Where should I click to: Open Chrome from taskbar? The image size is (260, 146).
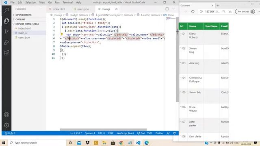(121, 143)
